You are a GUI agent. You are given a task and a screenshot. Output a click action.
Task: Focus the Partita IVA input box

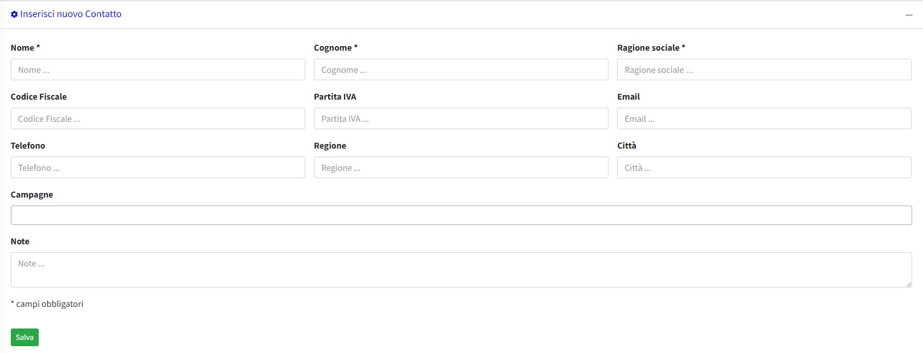tap(461, 118)
